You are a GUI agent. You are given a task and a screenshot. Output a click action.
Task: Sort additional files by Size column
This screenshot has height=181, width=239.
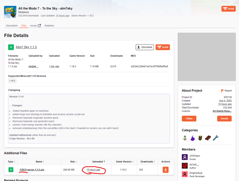click(73, 161)
